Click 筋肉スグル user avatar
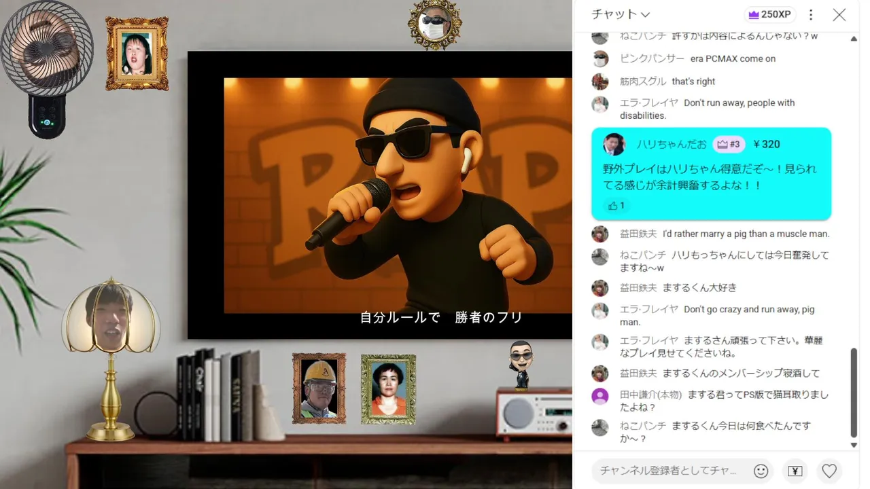This screenshot has width=870, height=489. (x=600, y=81)
